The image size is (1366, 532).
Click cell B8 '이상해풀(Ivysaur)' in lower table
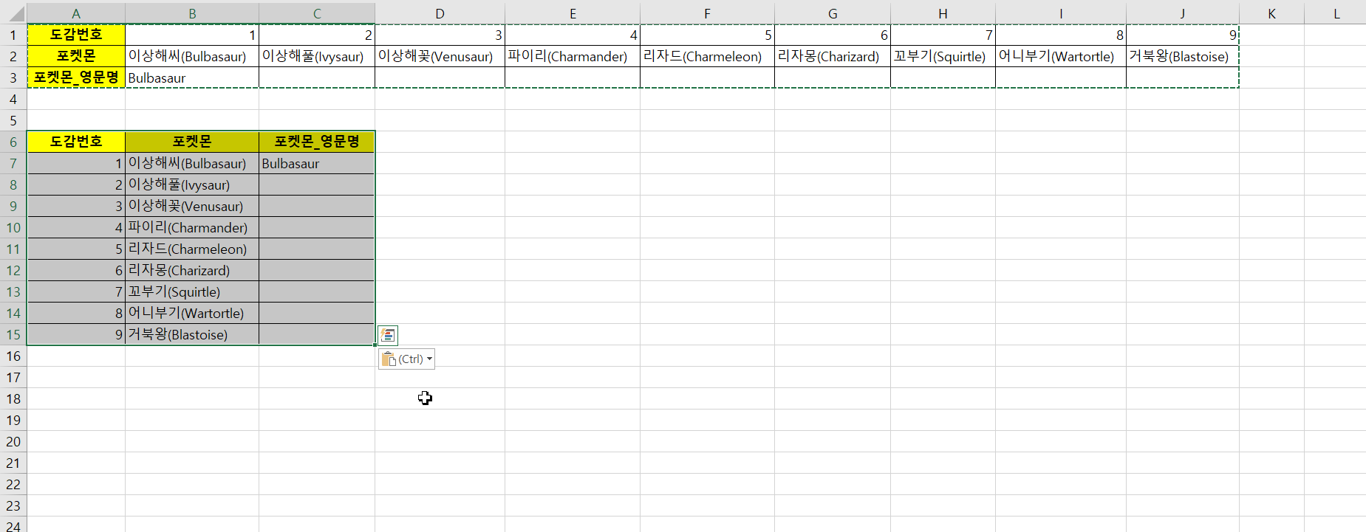192,184
